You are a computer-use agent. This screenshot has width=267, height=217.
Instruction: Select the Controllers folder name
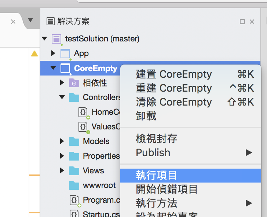(102, 98)
